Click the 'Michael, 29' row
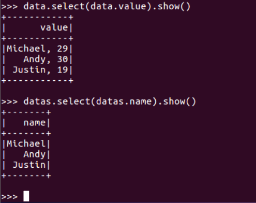Image resolution: width=256 pixels, height=203 pixels. [x=37, y=49]
